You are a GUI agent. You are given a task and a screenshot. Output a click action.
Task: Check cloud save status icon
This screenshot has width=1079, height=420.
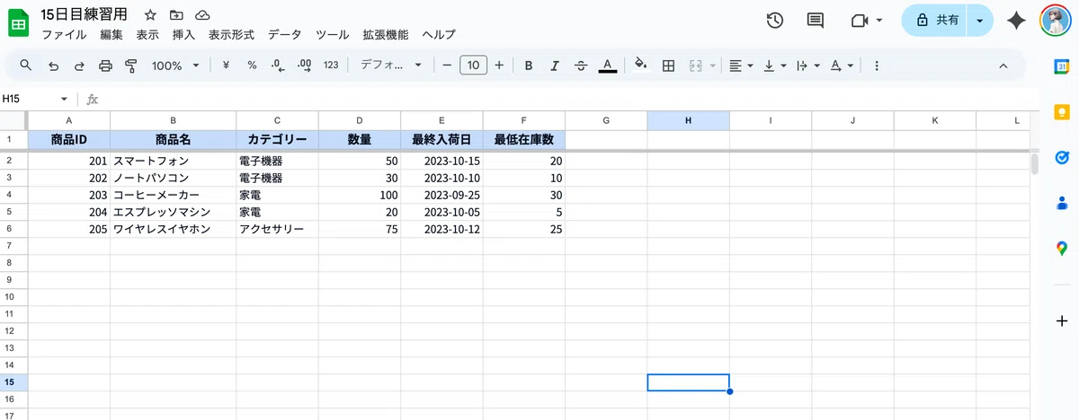202,15
